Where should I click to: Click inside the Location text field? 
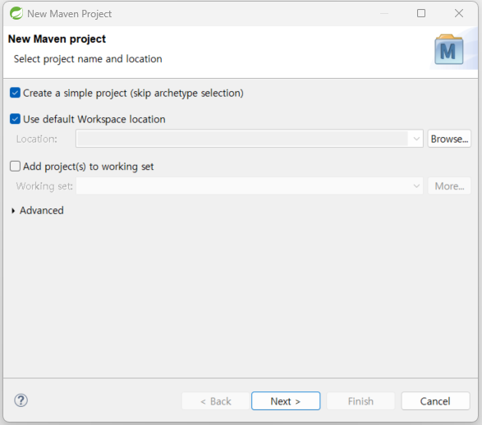242,139
